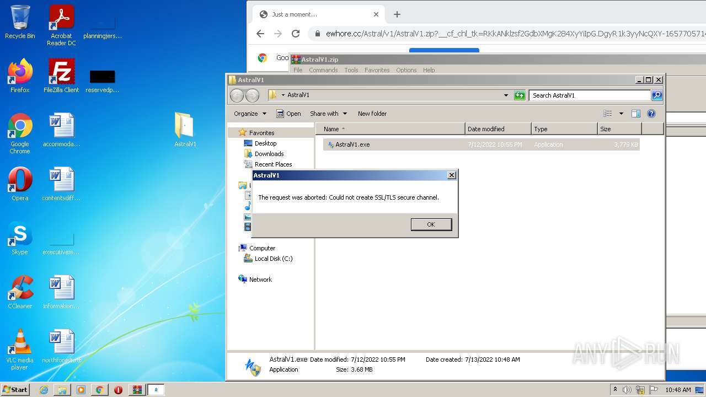706x397 pixels.
Task: Open the Recycle Bin desktop icon
Action: (20, 22)
